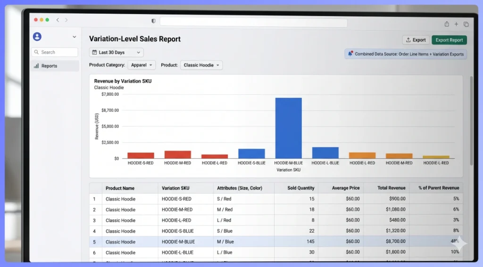Open the Last 30 Days date dropdown
This screenshot has height=267, width=483.
(x=117, y=53)
